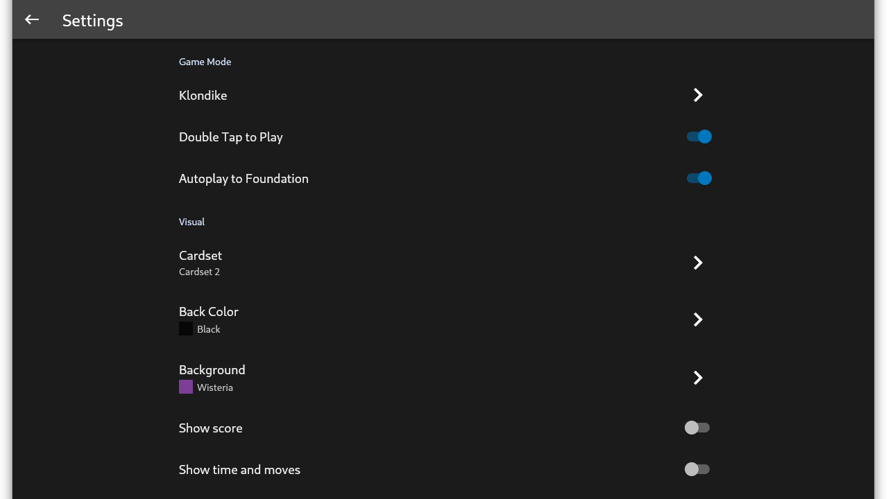The height and width of the screenshot is (499, 888).
Task: Enable the Show score switch
Action: pyautogui.click(x=697, y=428)
